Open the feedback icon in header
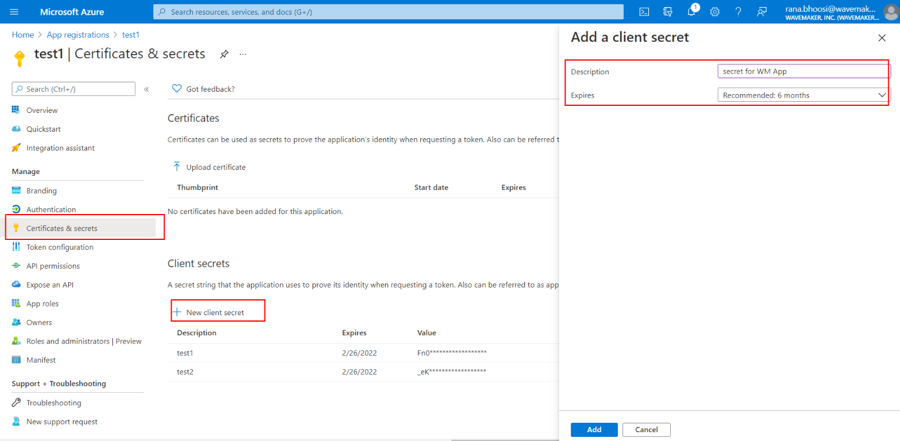The height and width of the screenshot is (441, 900). (762, 12)
